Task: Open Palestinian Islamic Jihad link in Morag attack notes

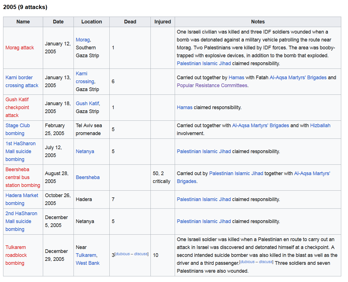Action: pyautogui.click(x=204, y=63)
